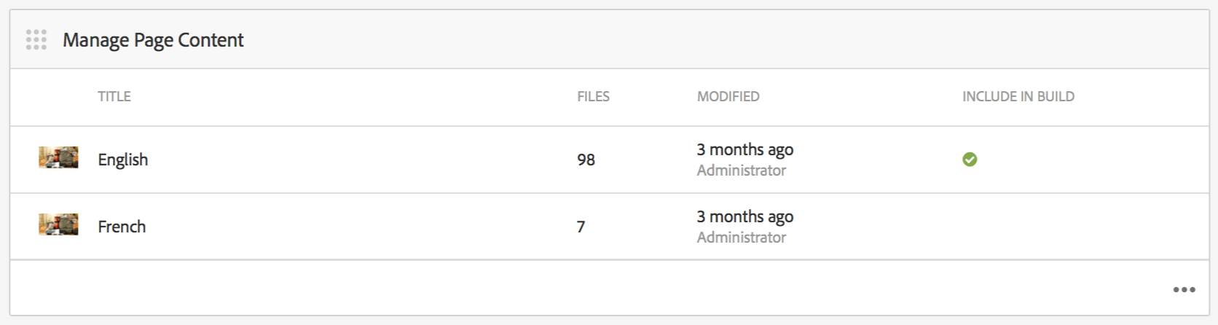Screen dimensions: 1218x325
Task: Click the green Include in Build checkmark
Action: (x=970, y=160)
